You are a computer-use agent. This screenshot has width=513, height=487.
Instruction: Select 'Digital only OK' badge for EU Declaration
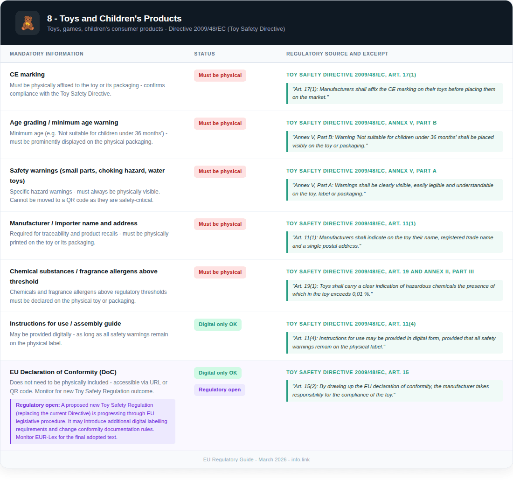click(218, 373)
